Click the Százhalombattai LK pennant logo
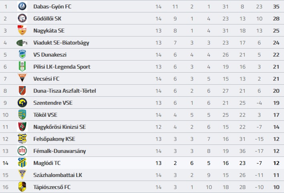This screenshot has width=284, height=193. coord(22,175)
